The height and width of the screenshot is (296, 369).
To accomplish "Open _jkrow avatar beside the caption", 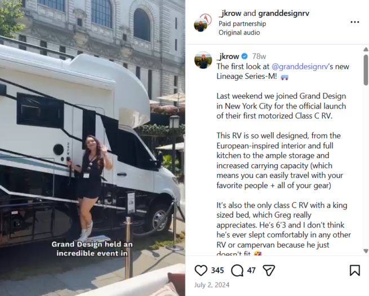I will tap(203, 60).
